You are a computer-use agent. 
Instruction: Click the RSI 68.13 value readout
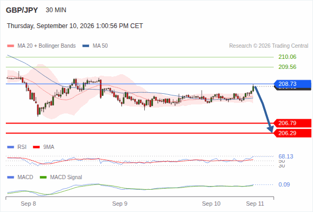coord(286,156)
